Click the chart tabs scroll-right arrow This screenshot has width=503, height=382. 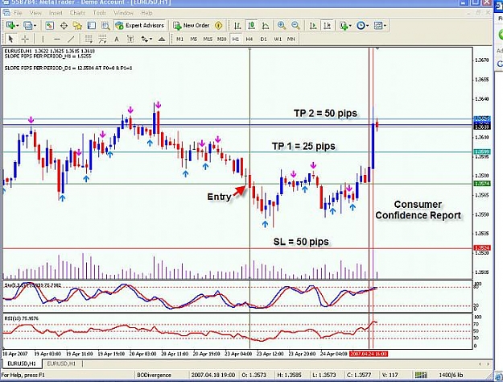pyautogui.click(x=489, y=364)
